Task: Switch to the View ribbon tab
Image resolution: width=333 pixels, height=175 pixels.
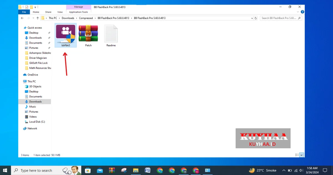Action: (60, 12)
